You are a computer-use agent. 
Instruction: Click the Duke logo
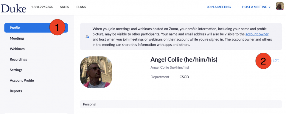(14, 8)
